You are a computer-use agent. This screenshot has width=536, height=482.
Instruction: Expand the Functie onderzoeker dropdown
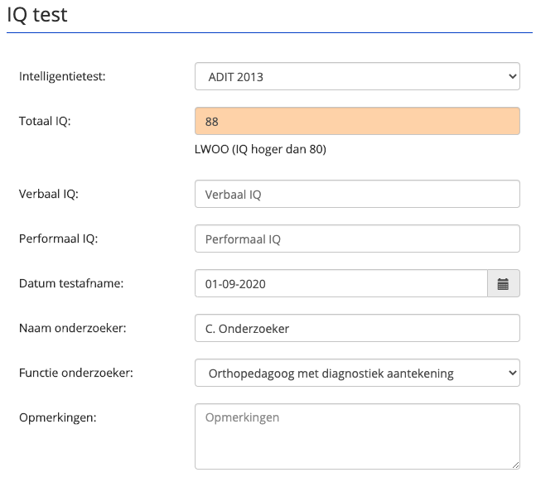[357, 373]
